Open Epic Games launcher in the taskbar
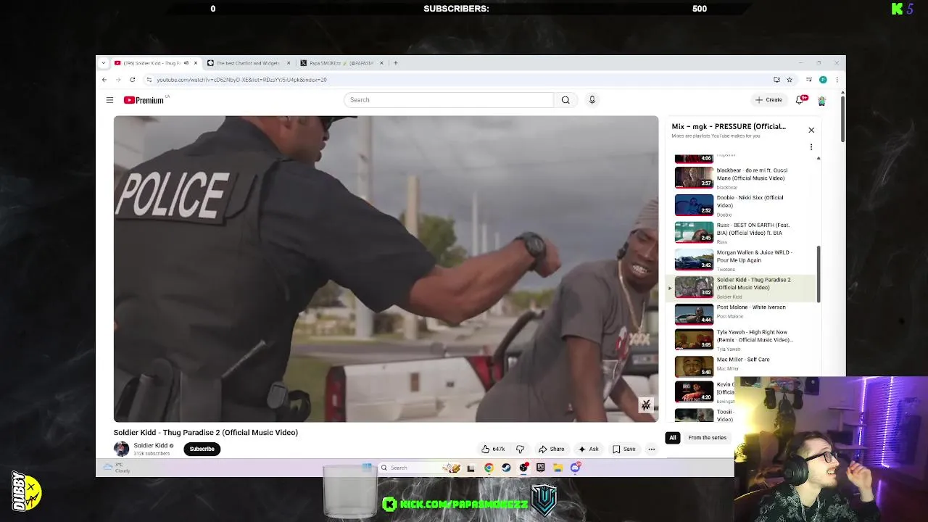The width and height of the screenshot is (928, 522). 540,468
